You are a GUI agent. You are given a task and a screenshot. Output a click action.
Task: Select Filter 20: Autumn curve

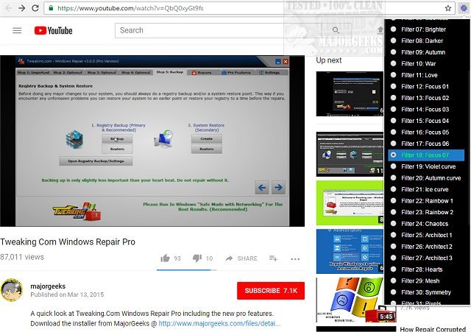coord(424,178)
